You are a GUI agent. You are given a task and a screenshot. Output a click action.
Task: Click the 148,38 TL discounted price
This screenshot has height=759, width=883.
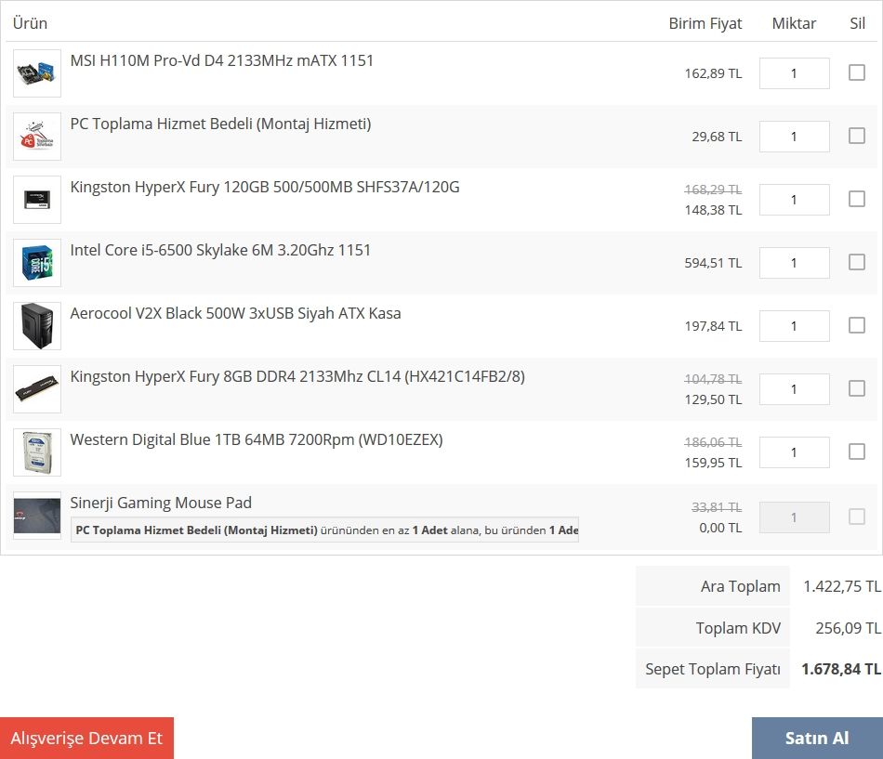pyautogui.click(x=713, y=210)
